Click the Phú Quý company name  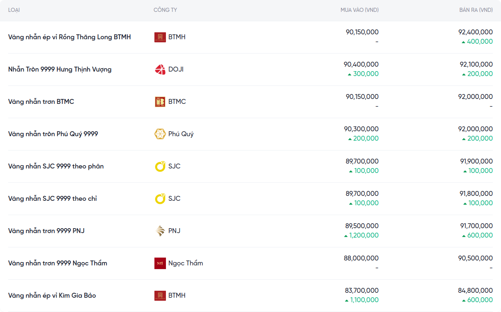(181, 134)
